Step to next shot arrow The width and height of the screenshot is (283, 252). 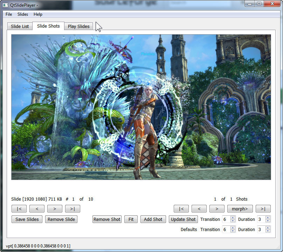click(x=217, y=209)
